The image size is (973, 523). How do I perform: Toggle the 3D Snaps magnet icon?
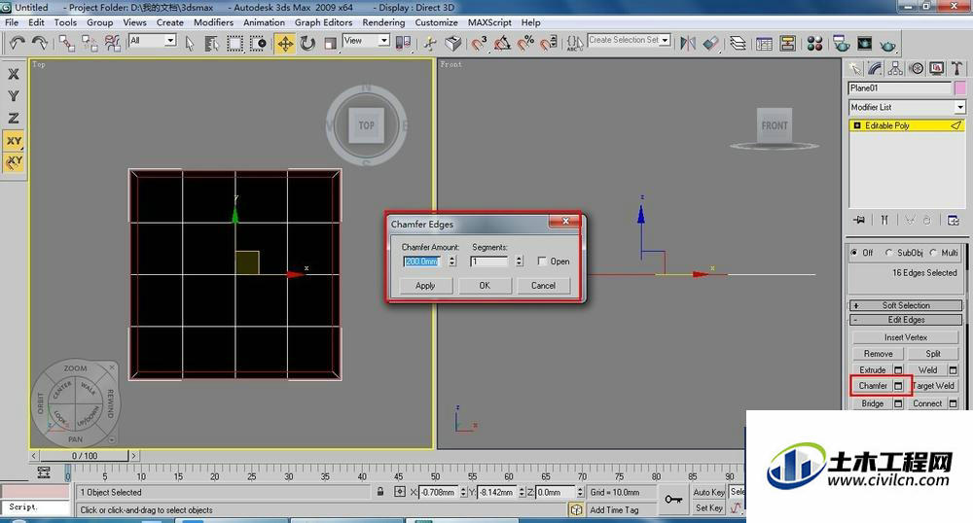(479, 44)
